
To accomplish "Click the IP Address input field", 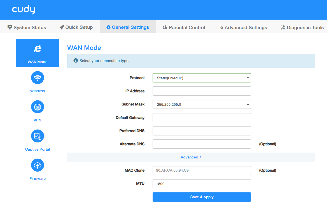I will tap(202, 91).
